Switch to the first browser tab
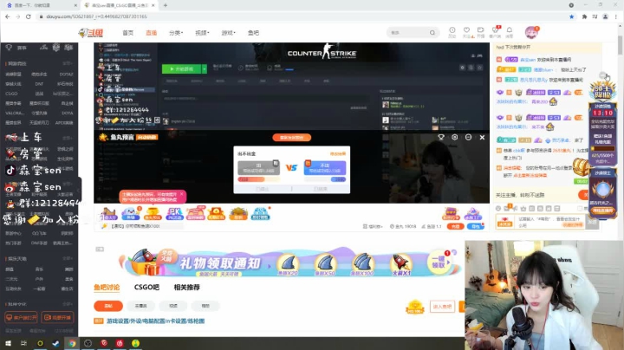The width and height of the screenshot is (624, 350). click(41, 5)
